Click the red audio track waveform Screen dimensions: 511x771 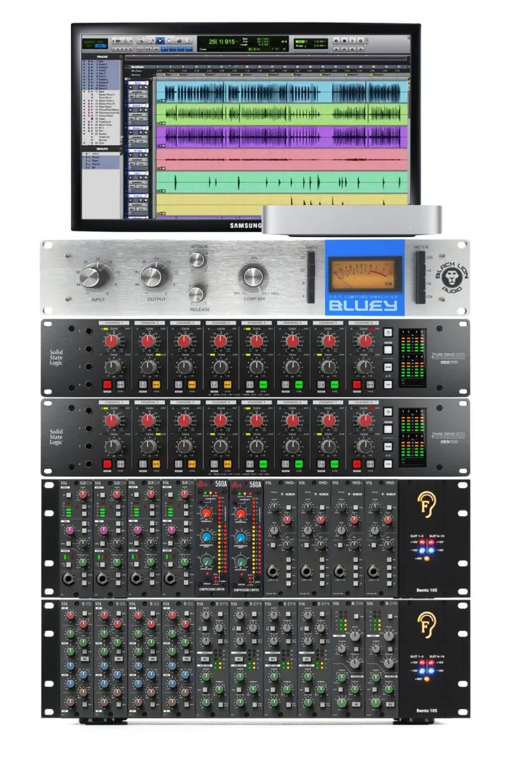click(282, 158)
